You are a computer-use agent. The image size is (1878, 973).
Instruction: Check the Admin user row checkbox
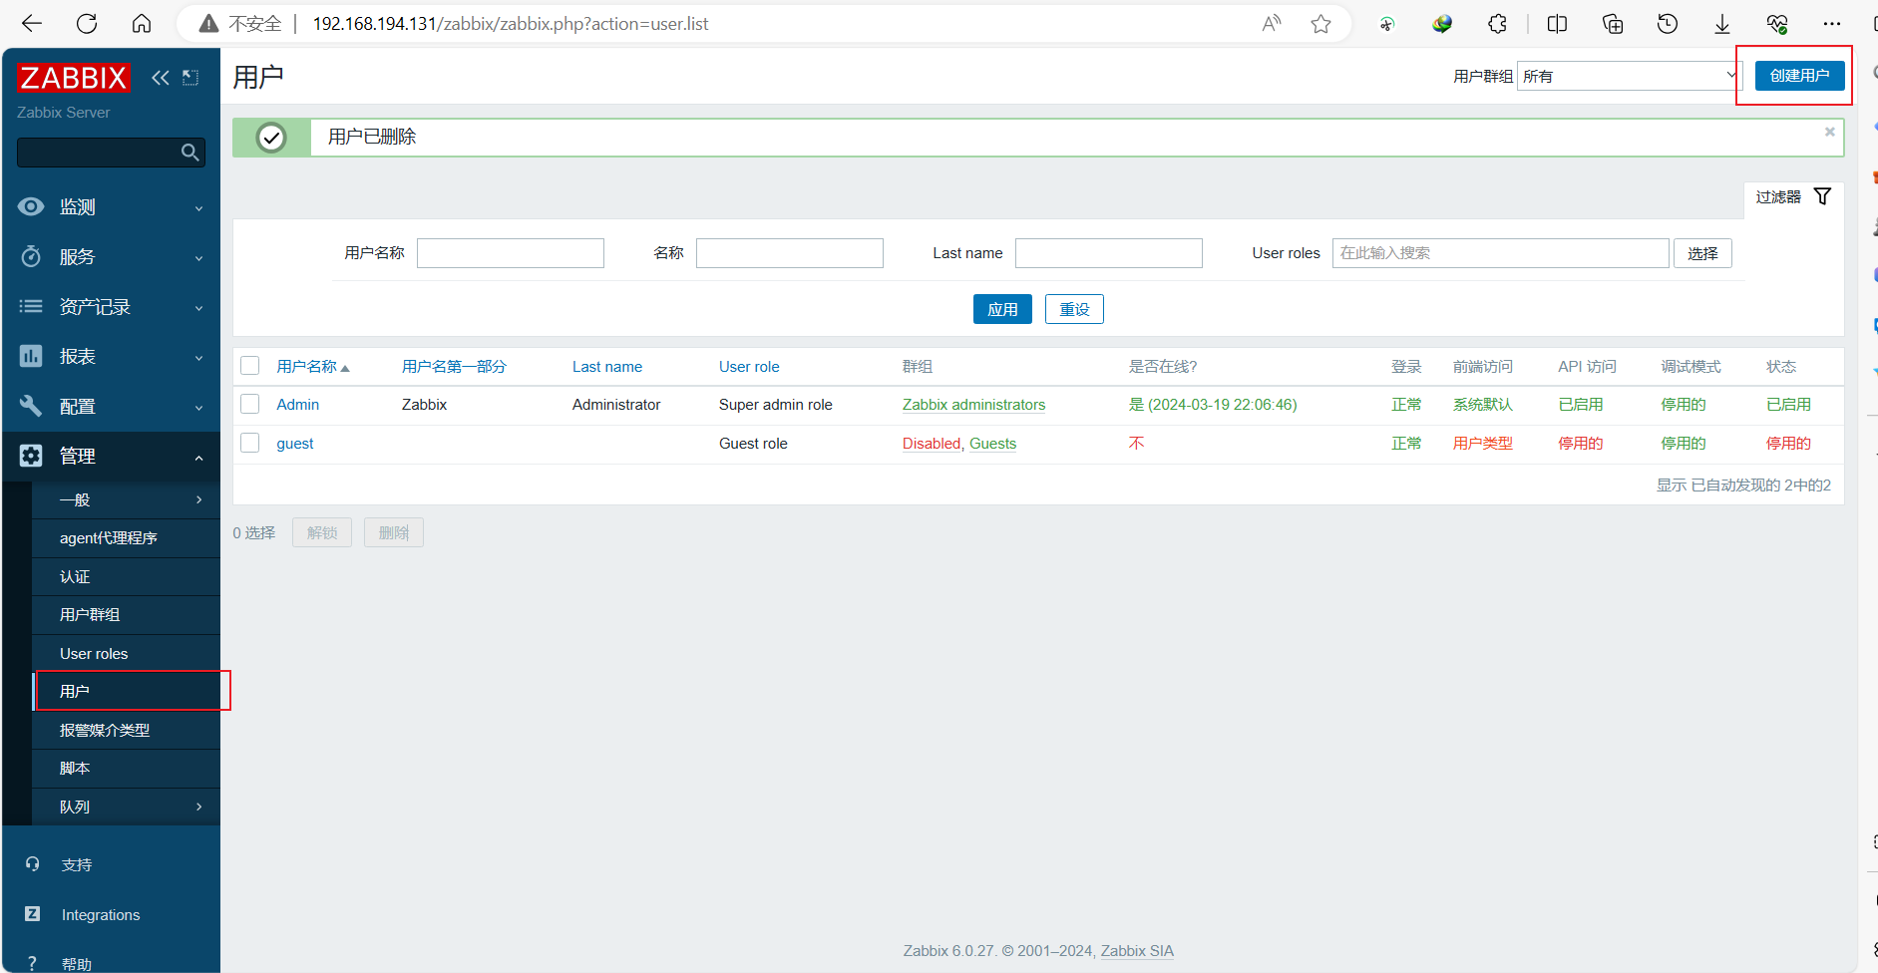tap(250, 404)
